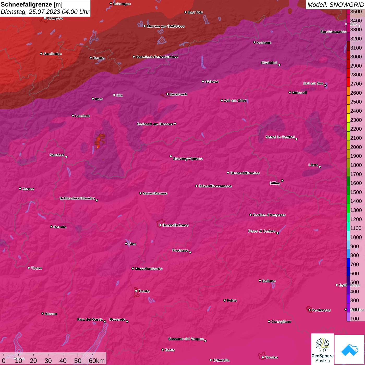Image resolution: width=365 pixels, height=365 pixels.
Task: Click the 700 blue legend swatch
Action: pos(348,263)
